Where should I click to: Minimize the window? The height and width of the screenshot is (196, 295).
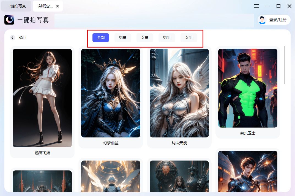click(267, 6)
